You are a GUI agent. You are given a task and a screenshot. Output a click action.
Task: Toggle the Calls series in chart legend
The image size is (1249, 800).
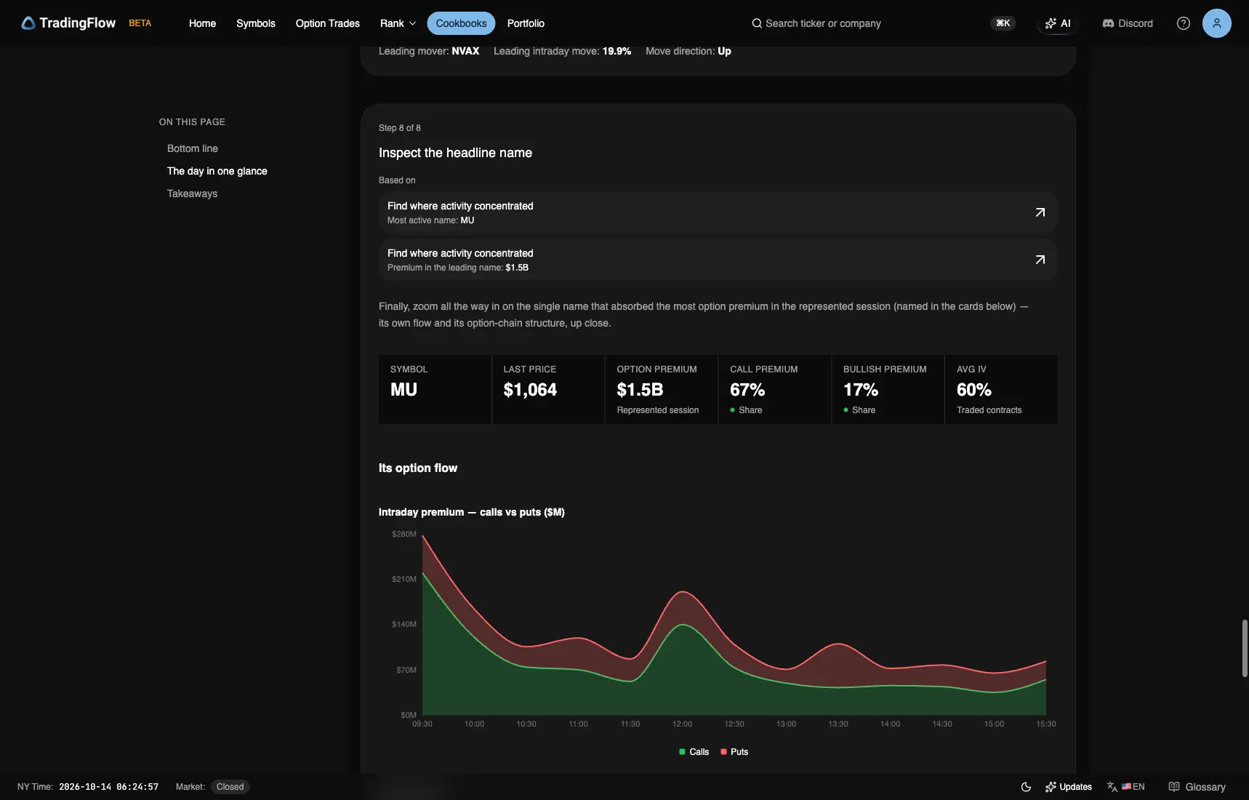694,752
